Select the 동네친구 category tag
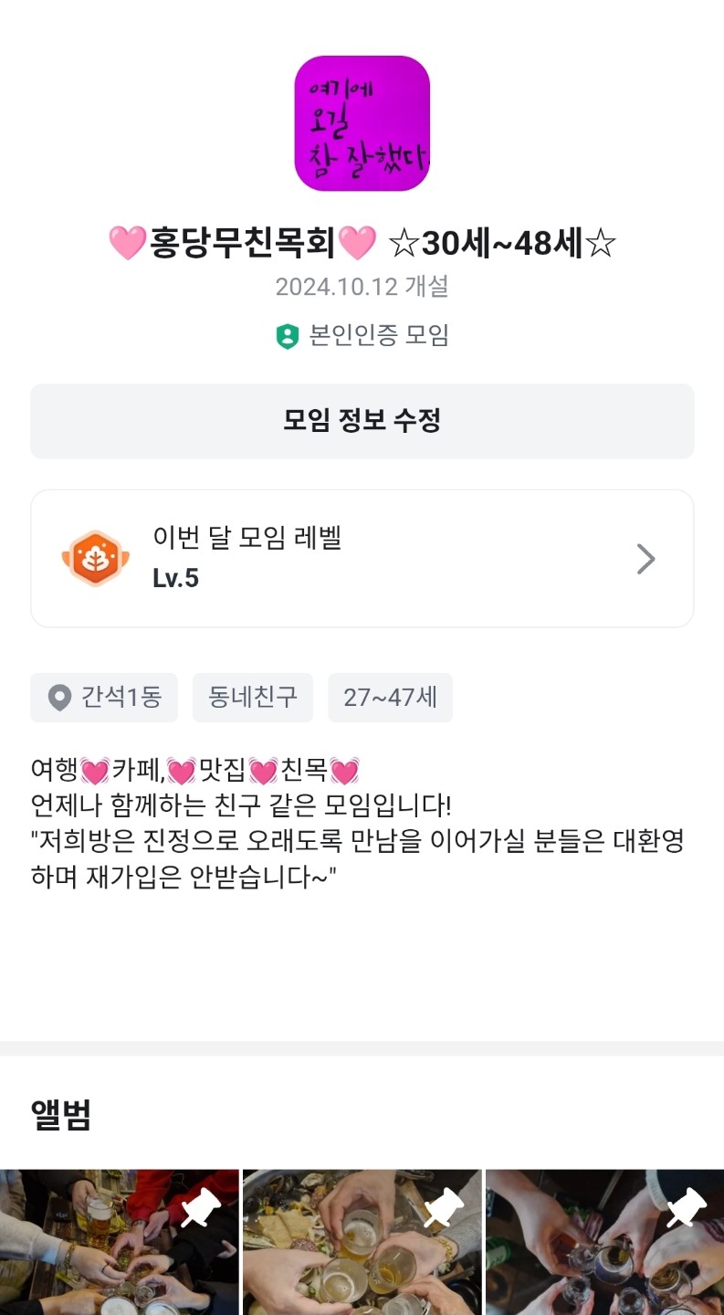Viewport: 724px width, 1315px height. pos(253,699)
